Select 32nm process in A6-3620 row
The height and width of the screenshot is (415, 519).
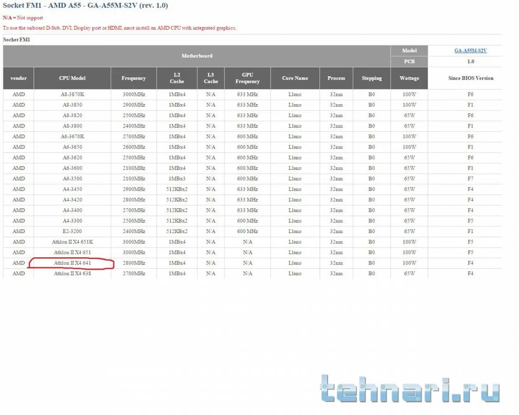[337, 158]
